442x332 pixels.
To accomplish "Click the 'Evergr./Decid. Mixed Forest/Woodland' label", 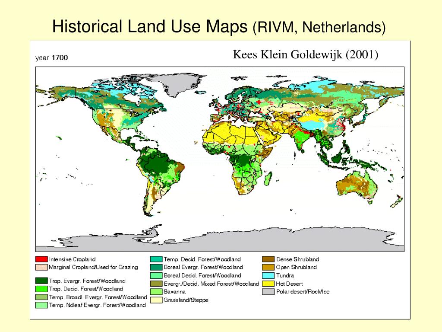I will coord(212,284).
